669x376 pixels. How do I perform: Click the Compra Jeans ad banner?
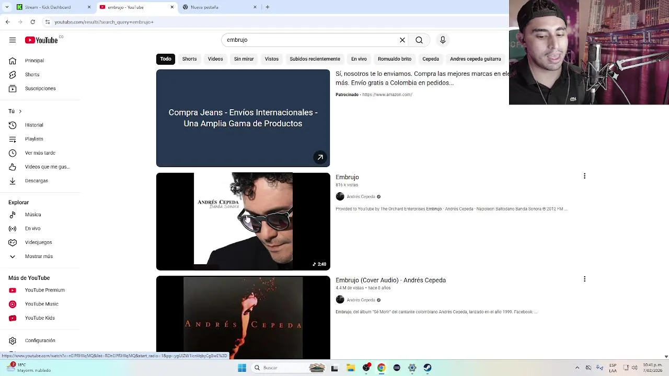[x=243, y=118]
